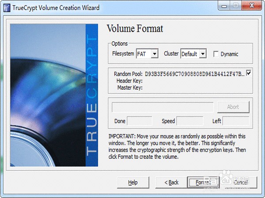Screen dimensions: 265x198
Task: Minimize the wizard window
Action: (x=224, y=6)
